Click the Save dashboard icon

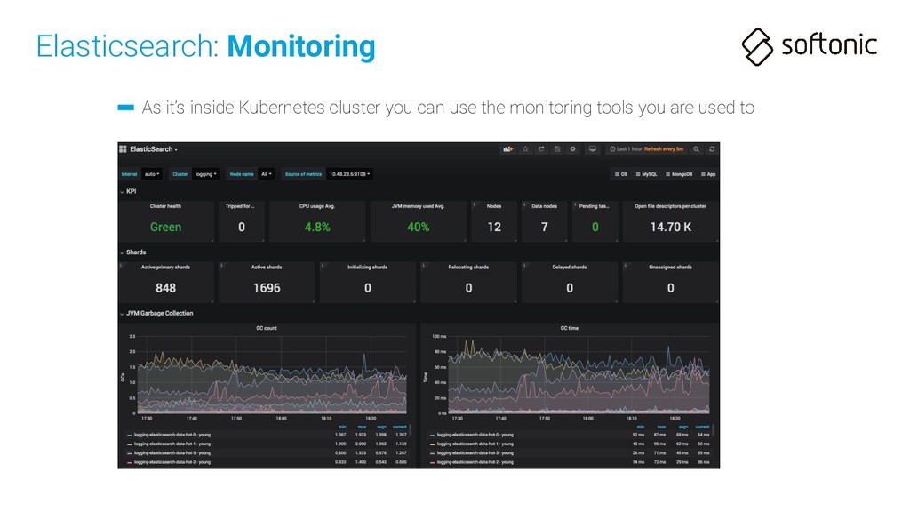click(556, 149)
